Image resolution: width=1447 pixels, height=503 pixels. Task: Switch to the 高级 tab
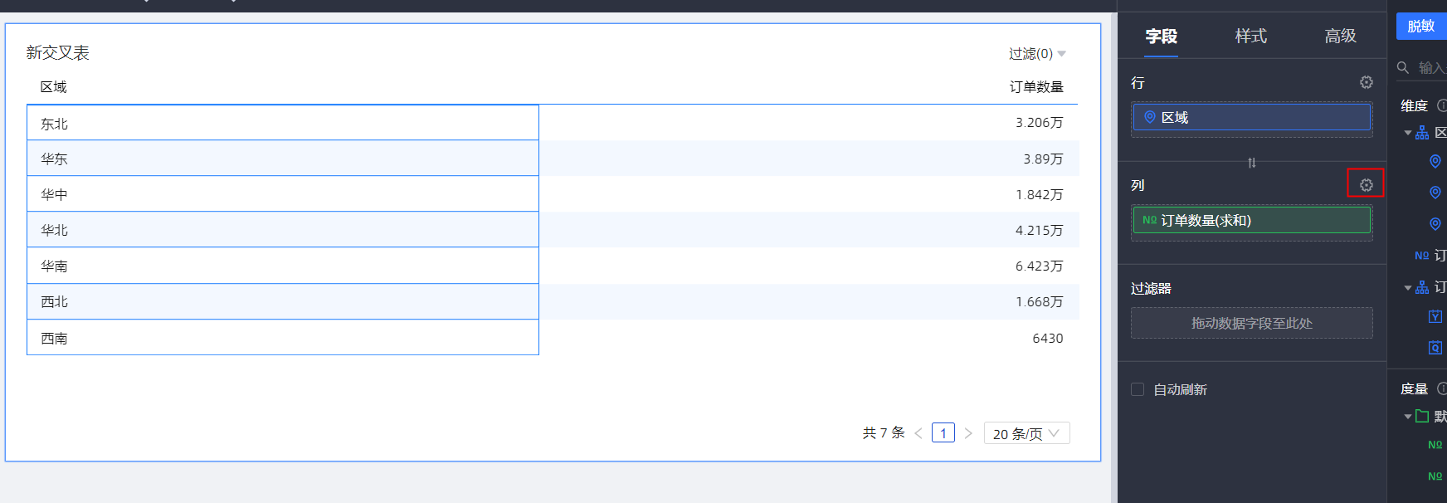(x=1340, y=36)
